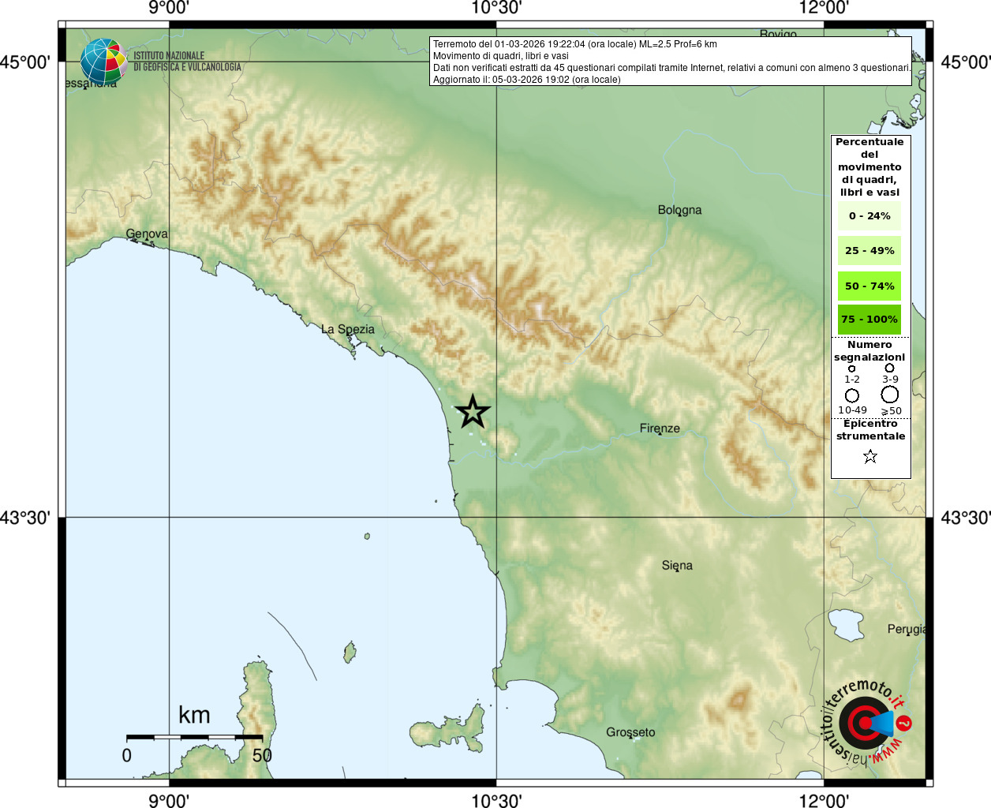Click the 10-49 reports circle in legend

(x=852, y=395)
